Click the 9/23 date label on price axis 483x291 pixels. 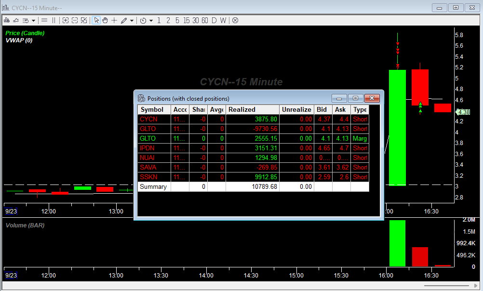click(x=11, y=211)
